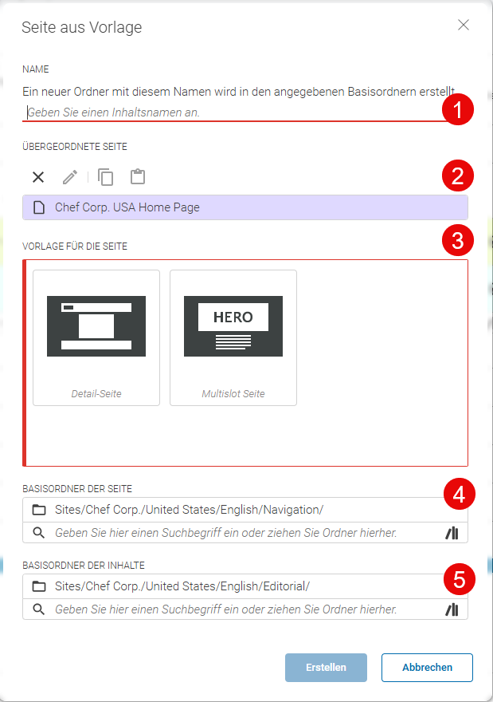Focus search field under Basisordner der Inhalte
Image resolution: width=493 pixels, height=702 pixels.
[247, 609]
